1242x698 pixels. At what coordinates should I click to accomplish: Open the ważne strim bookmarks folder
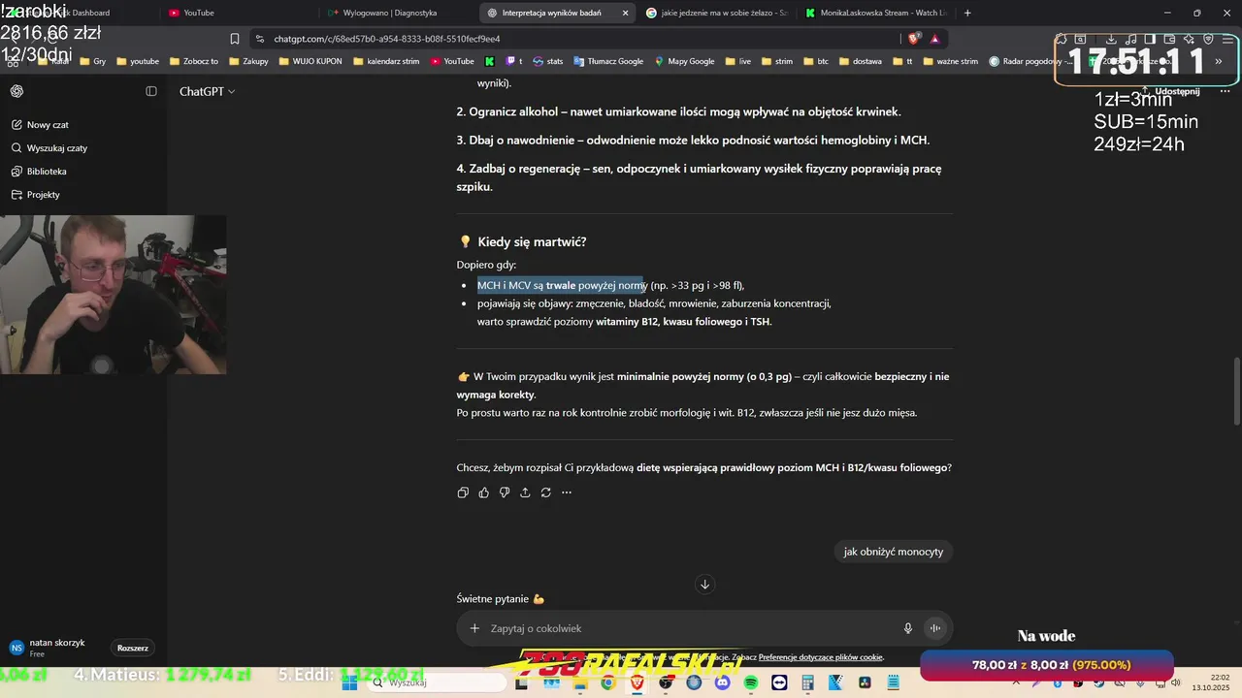tap(950, 61)
